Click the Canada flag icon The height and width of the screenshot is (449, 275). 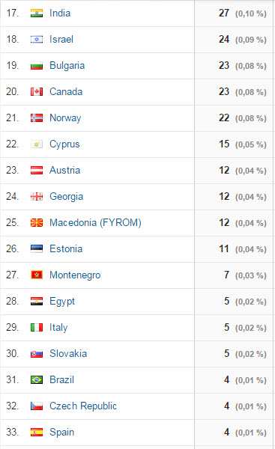click(37, 92)
